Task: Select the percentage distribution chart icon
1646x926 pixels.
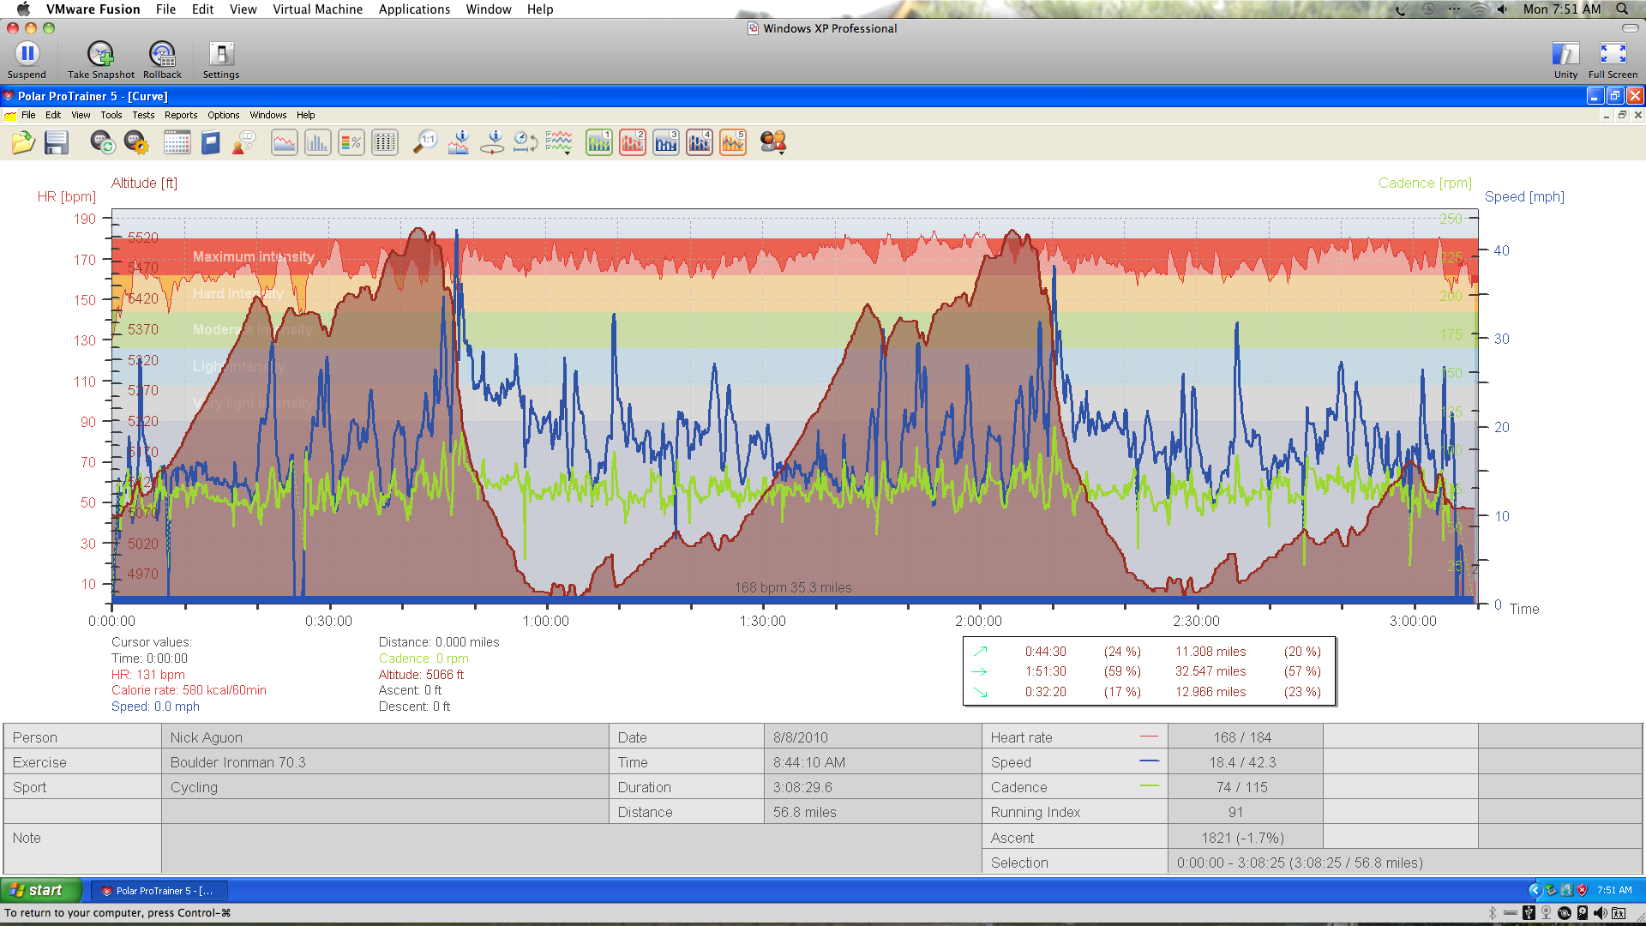Action: coord(351,142)
